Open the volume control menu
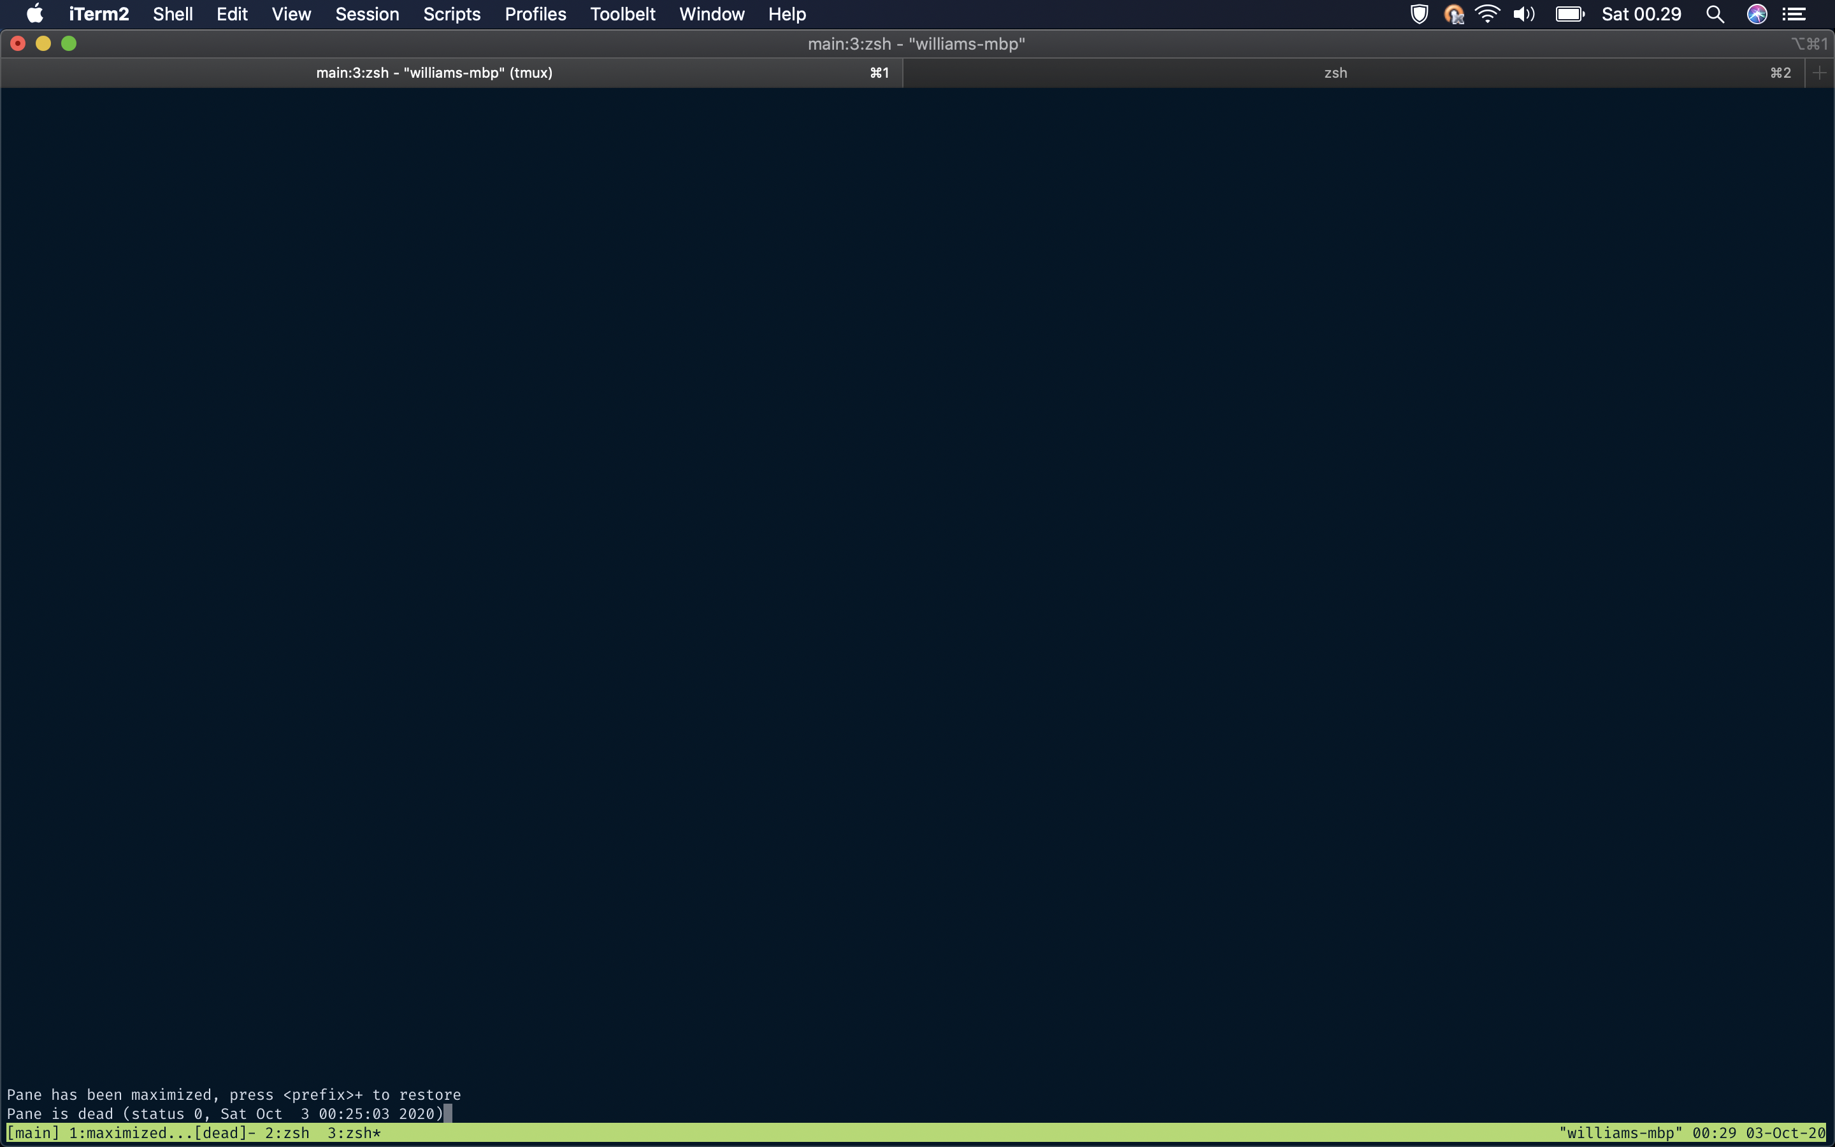1835x1147 pixels. click(x=1523, y=13)
